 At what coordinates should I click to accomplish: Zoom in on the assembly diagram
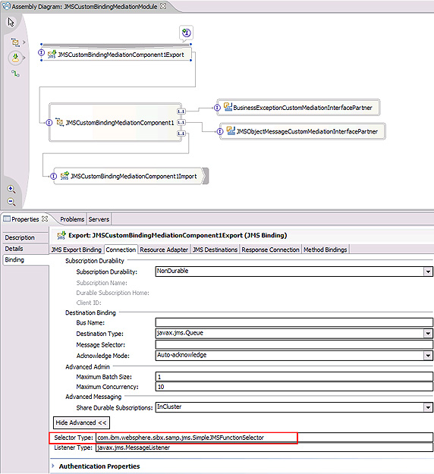click(x=11, y=190)
